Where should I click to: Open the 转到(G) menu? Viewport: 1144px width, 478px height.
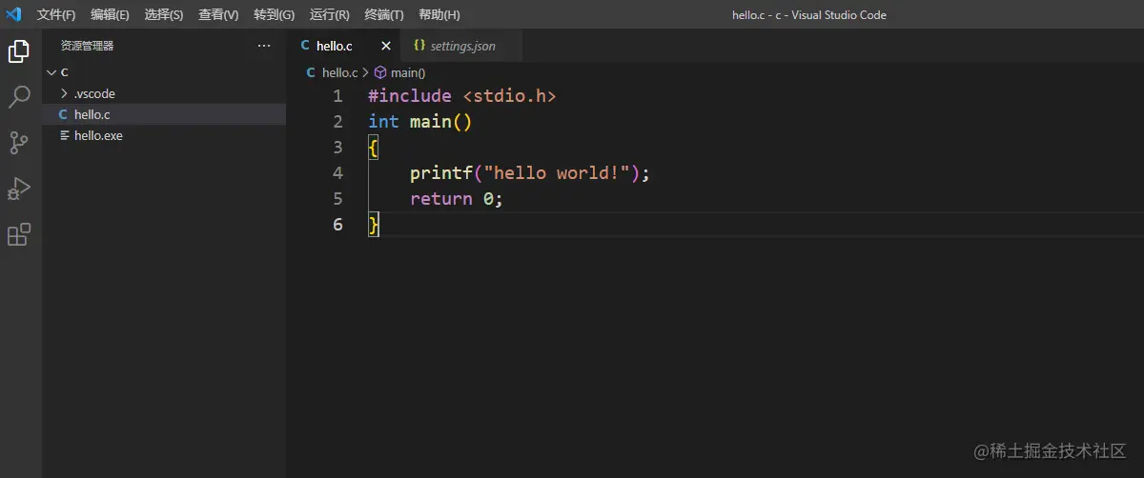[275, 15]
